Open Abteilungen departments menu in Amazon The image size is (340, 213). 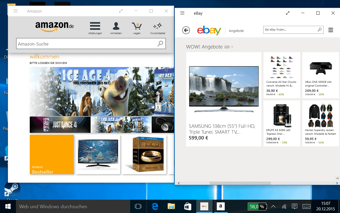pyautogui.click(x=95, y=28)
